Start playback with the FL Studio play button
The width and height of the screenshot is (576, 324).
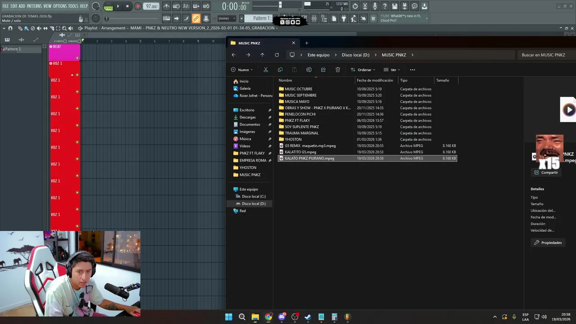click(x=118, y=6)
